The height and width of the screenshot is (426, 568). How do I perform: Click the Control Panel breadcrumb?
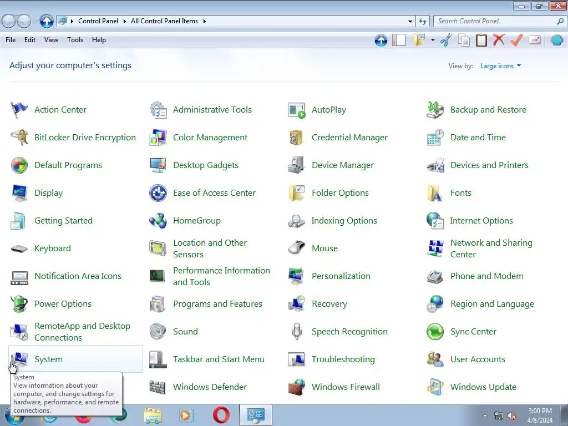point(98,22)
